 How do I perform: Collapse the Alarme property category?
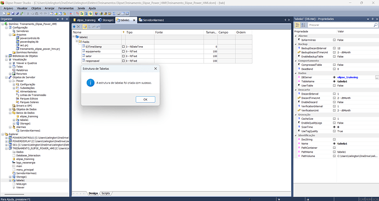(296, 36)
